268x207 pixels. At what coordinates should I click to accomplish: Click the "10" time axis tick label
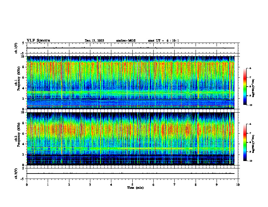pyautogui.click(x=238, y=185)
